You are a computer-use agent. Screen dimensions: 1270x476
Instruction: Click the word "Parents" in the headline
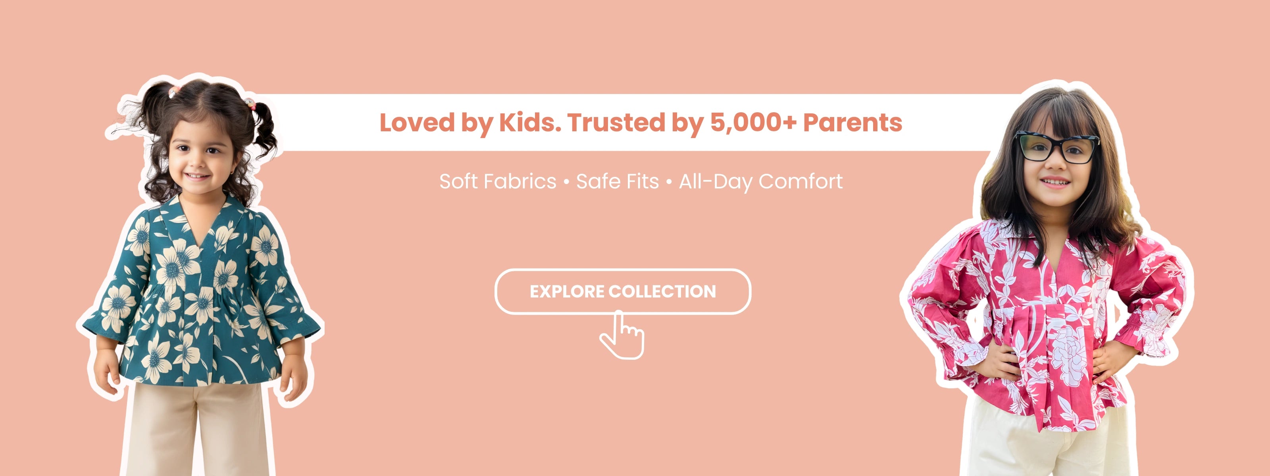852,122
